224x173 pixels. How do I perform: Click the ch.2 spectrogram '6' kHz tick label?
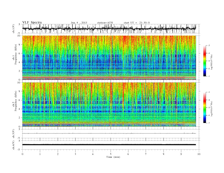click(20, 100)
